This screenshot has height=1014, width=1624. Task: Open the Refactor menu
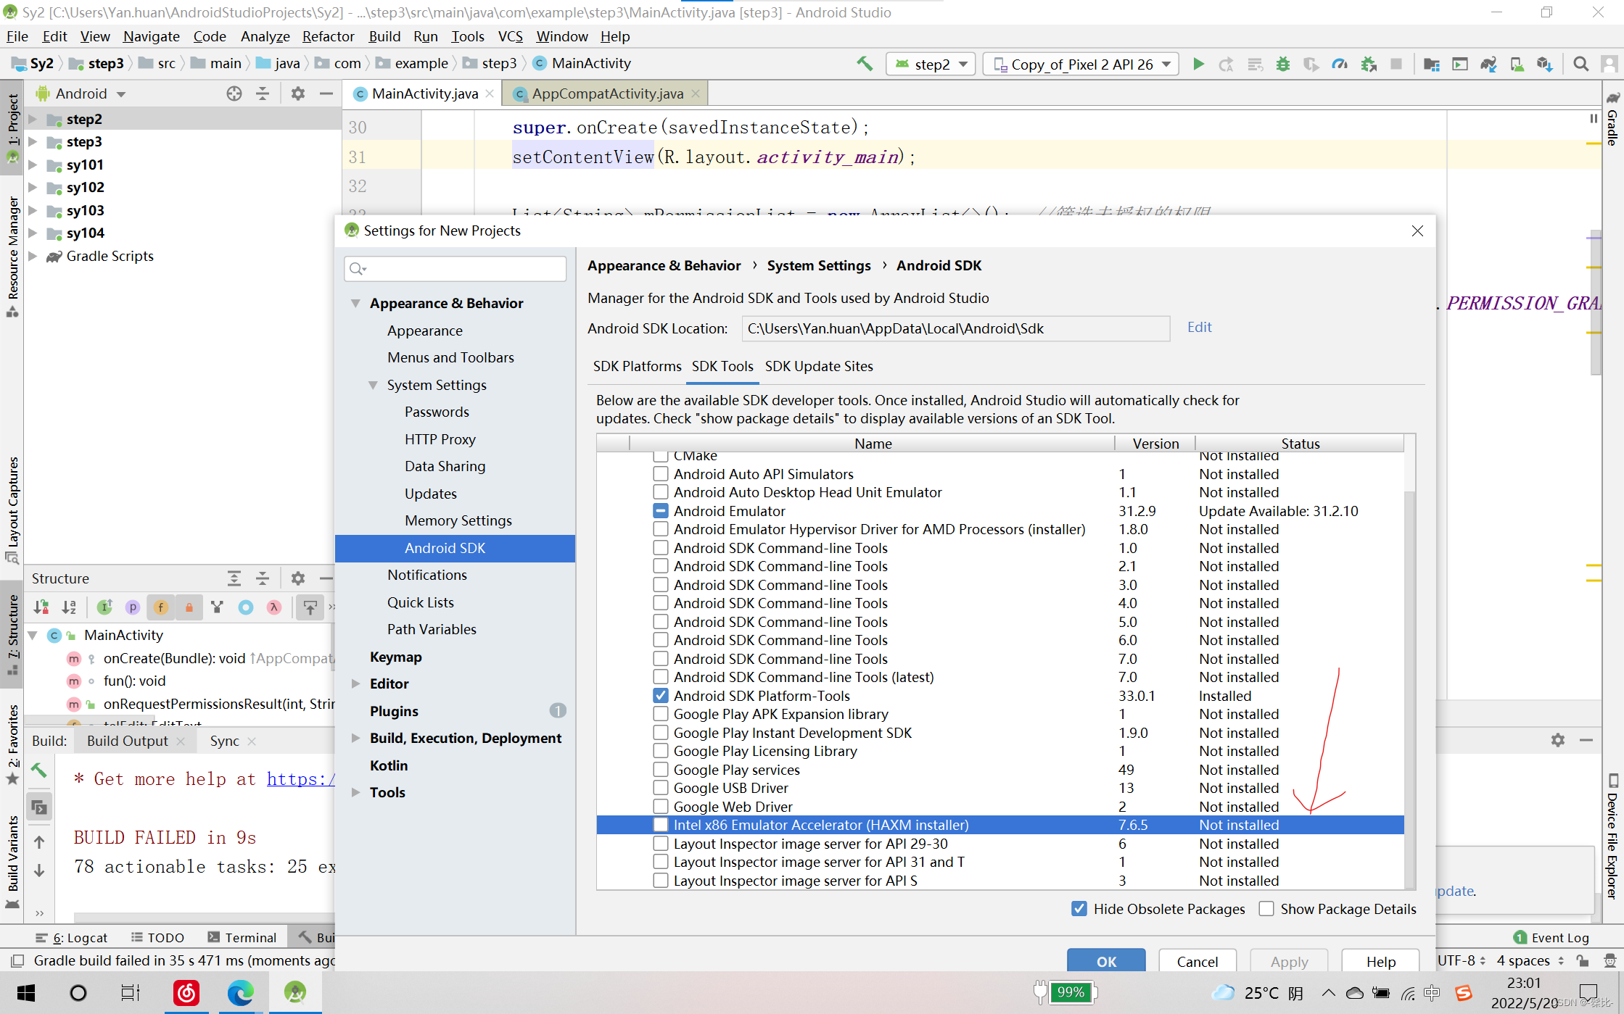click(x=328, y=36)
